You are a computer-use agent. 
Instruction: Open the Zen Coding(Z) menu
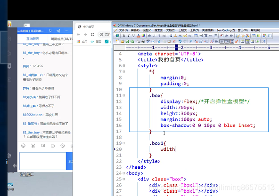tap(225, 31)
